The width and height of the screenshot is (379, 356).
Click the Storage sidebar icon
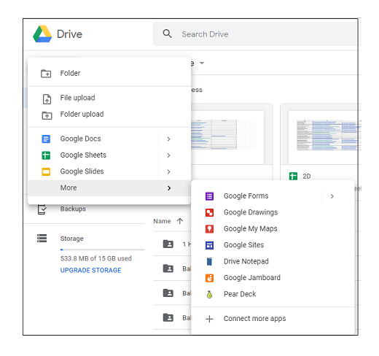tap(42, 239)
